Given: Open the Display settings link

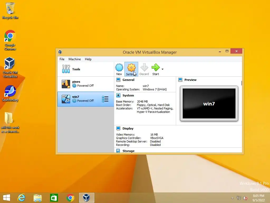Looking at the screenshot, I should [x=128, y=128].
